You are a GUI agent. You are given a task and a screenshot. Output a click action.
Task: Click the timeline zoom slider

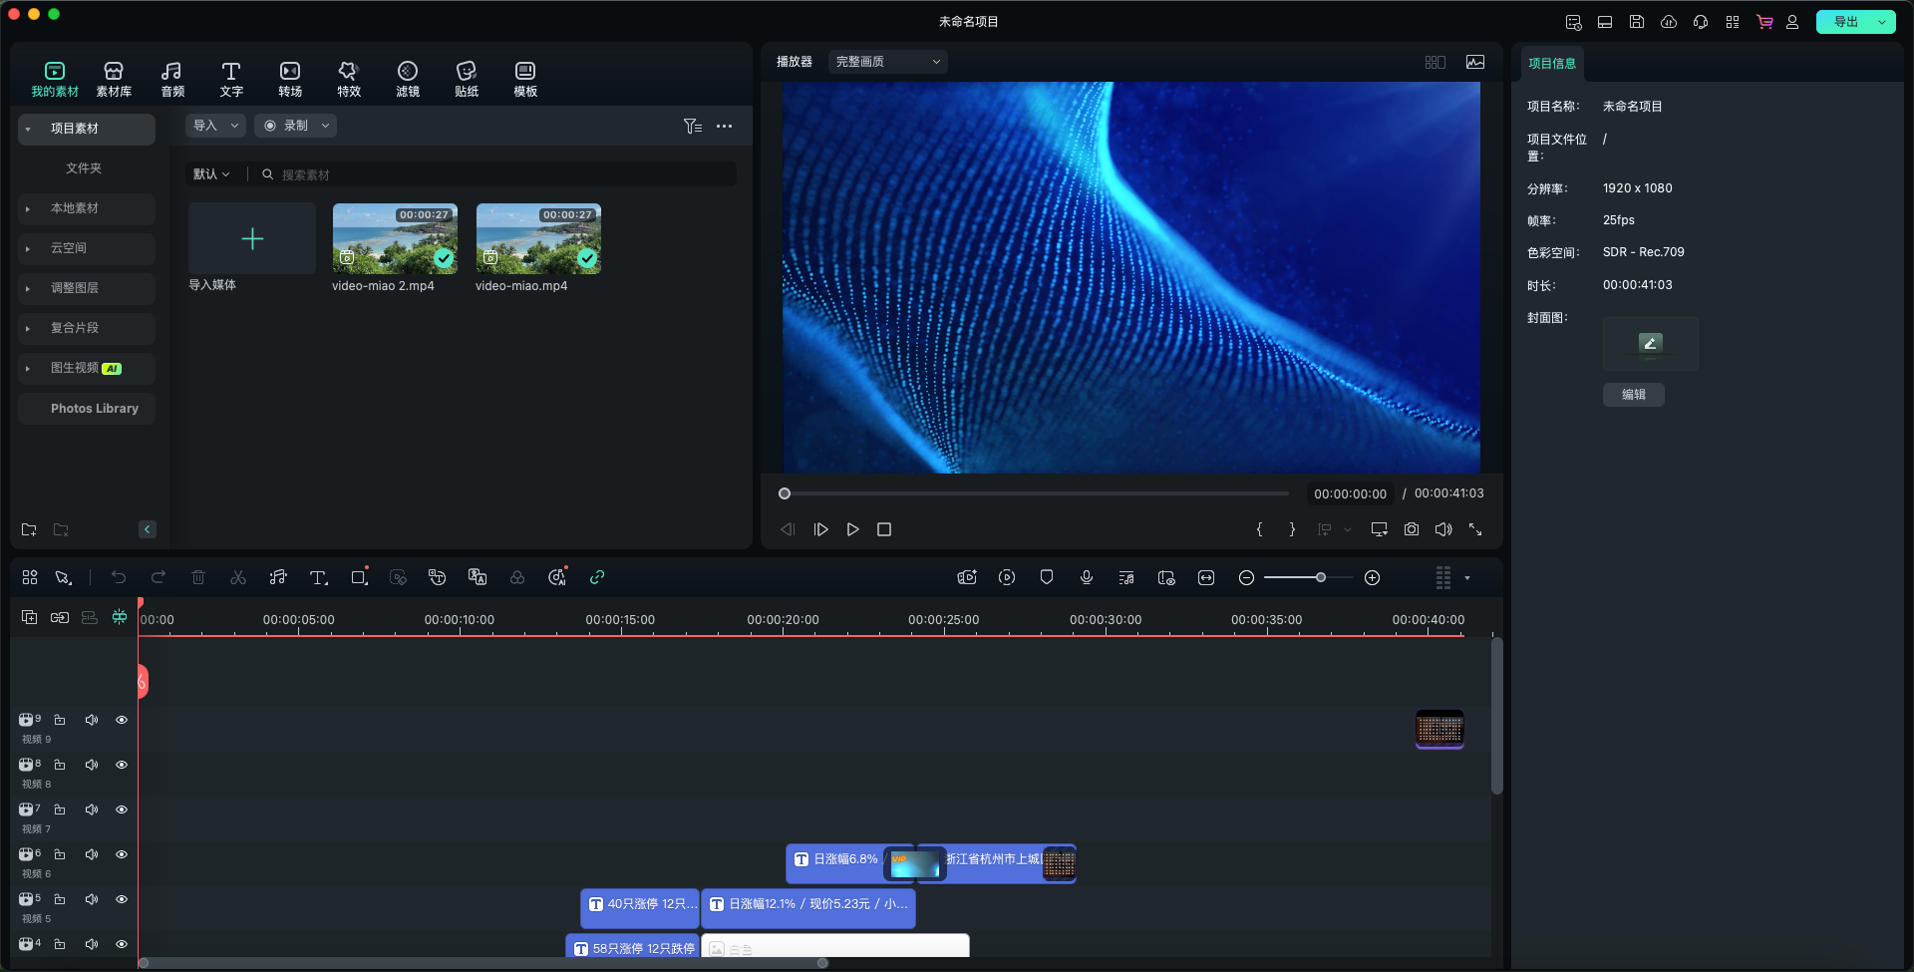coord(1309,577)
